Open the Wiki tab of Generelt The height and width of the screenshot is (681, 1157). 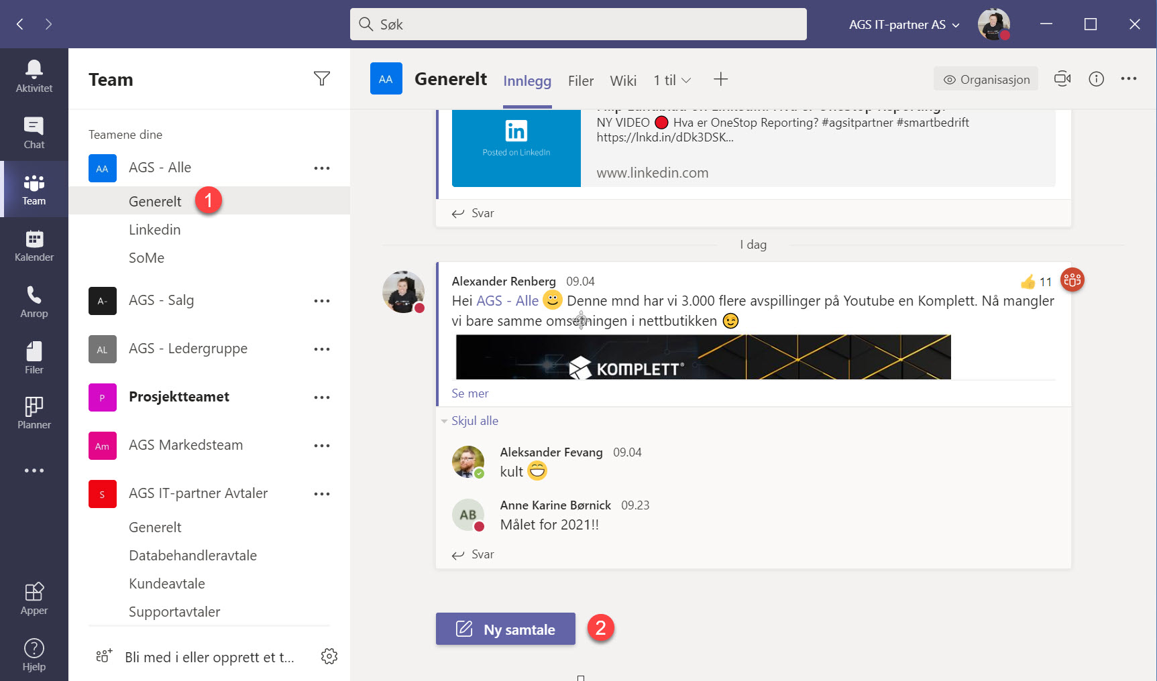coord(623,80)
